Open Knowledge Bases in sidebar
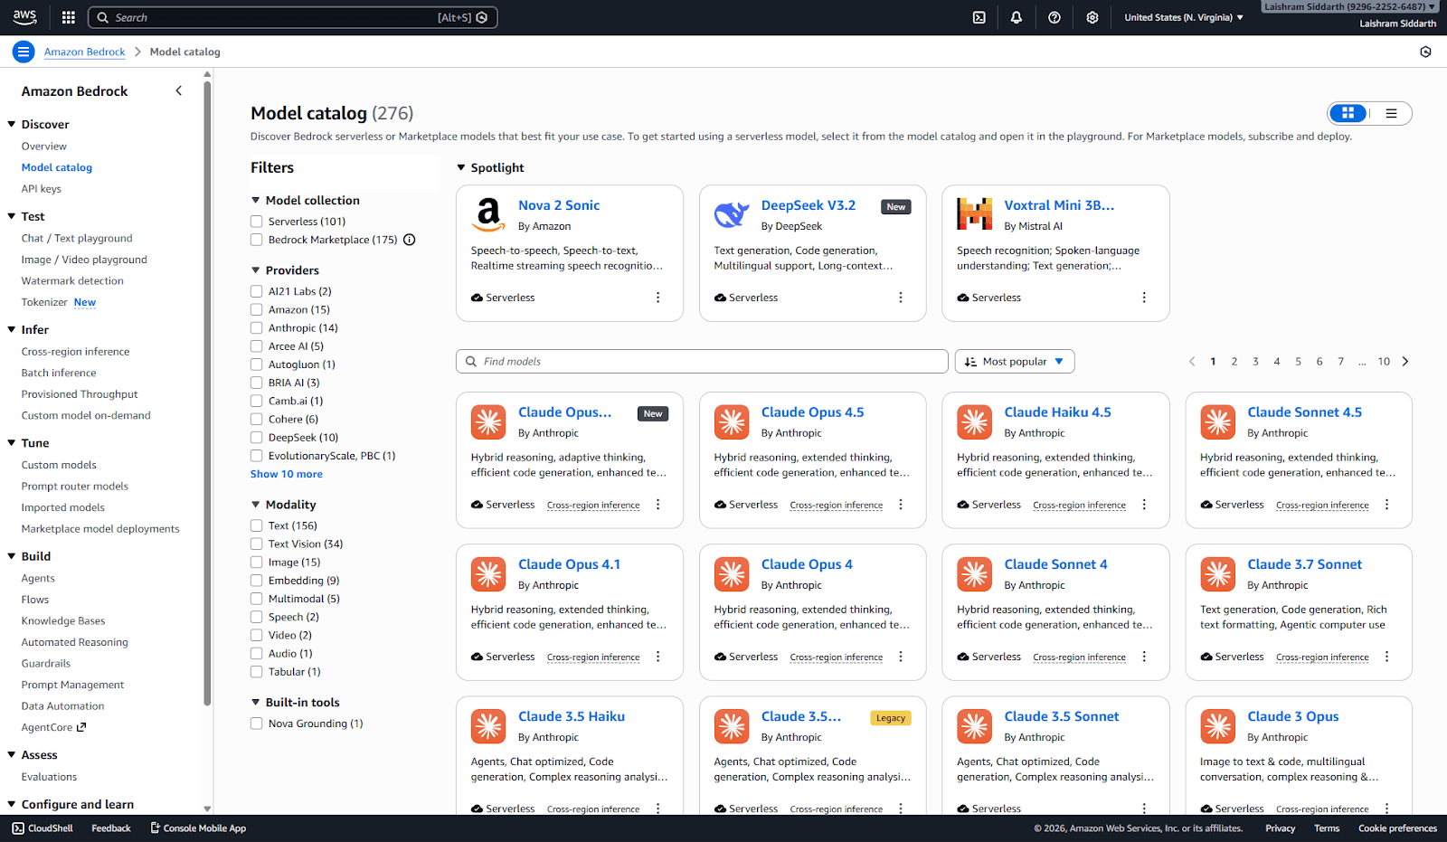The image size is (1447, 842). (x=63, y=620)
